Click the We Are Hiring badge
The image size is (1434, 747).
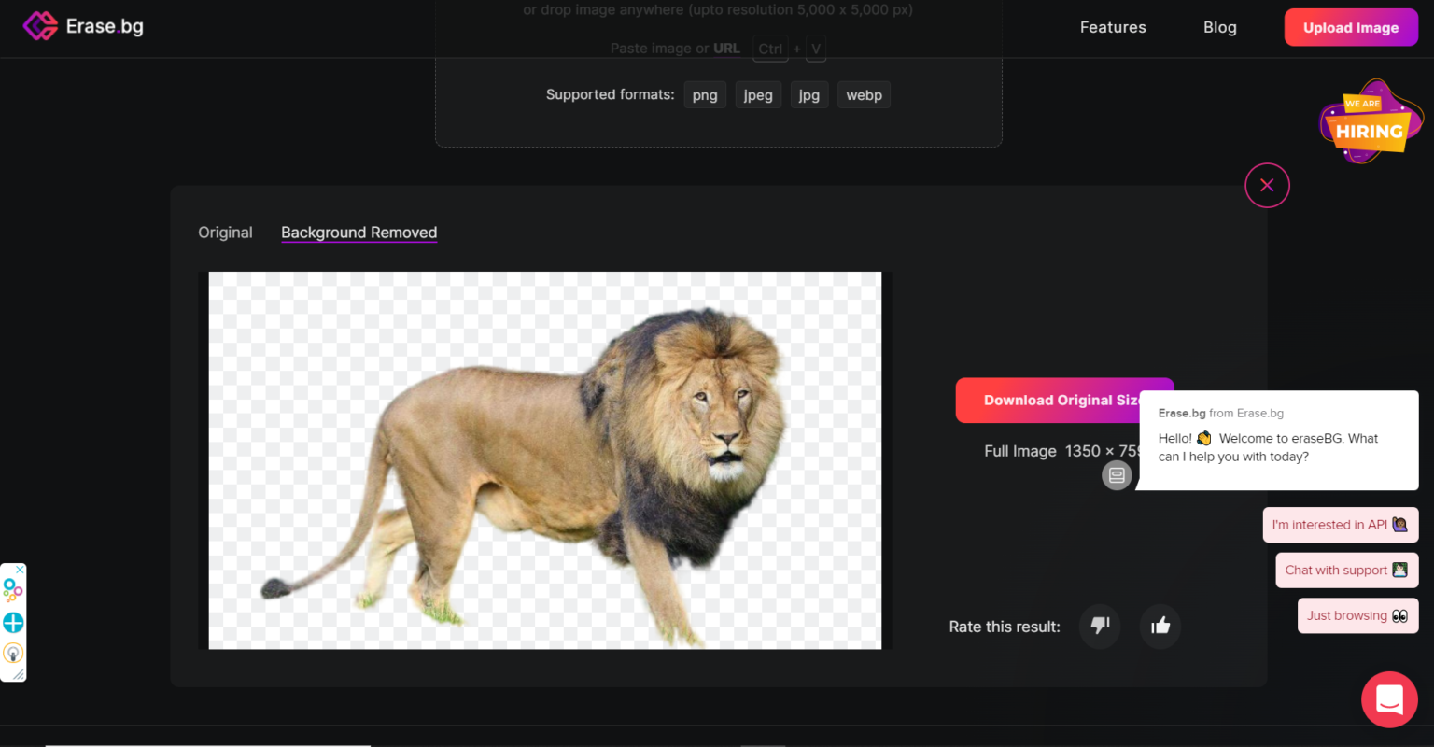tap(1370, 122)
